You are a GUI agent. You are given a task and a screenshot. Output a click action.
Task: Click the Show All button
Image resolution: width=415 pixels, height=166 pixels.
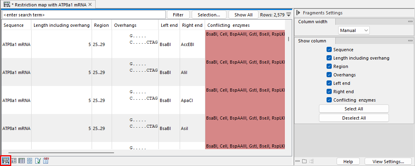[243, 15]
